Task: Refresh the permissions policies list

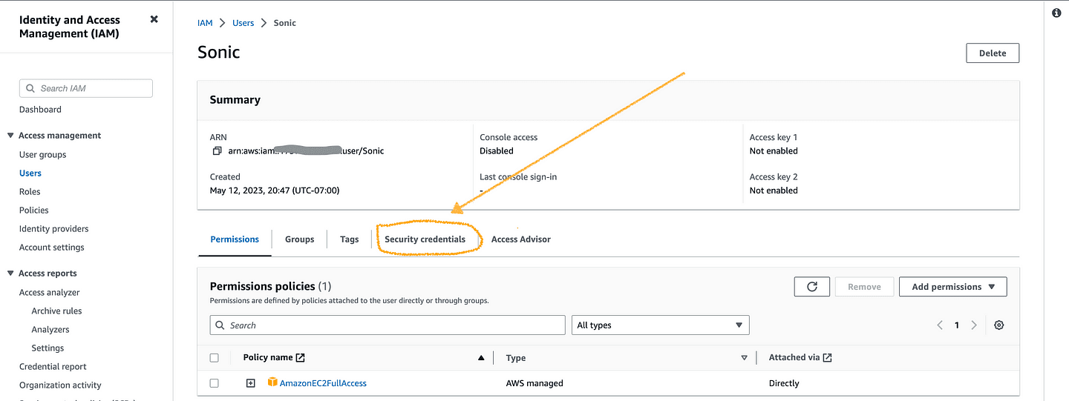Action: point(811,287)
